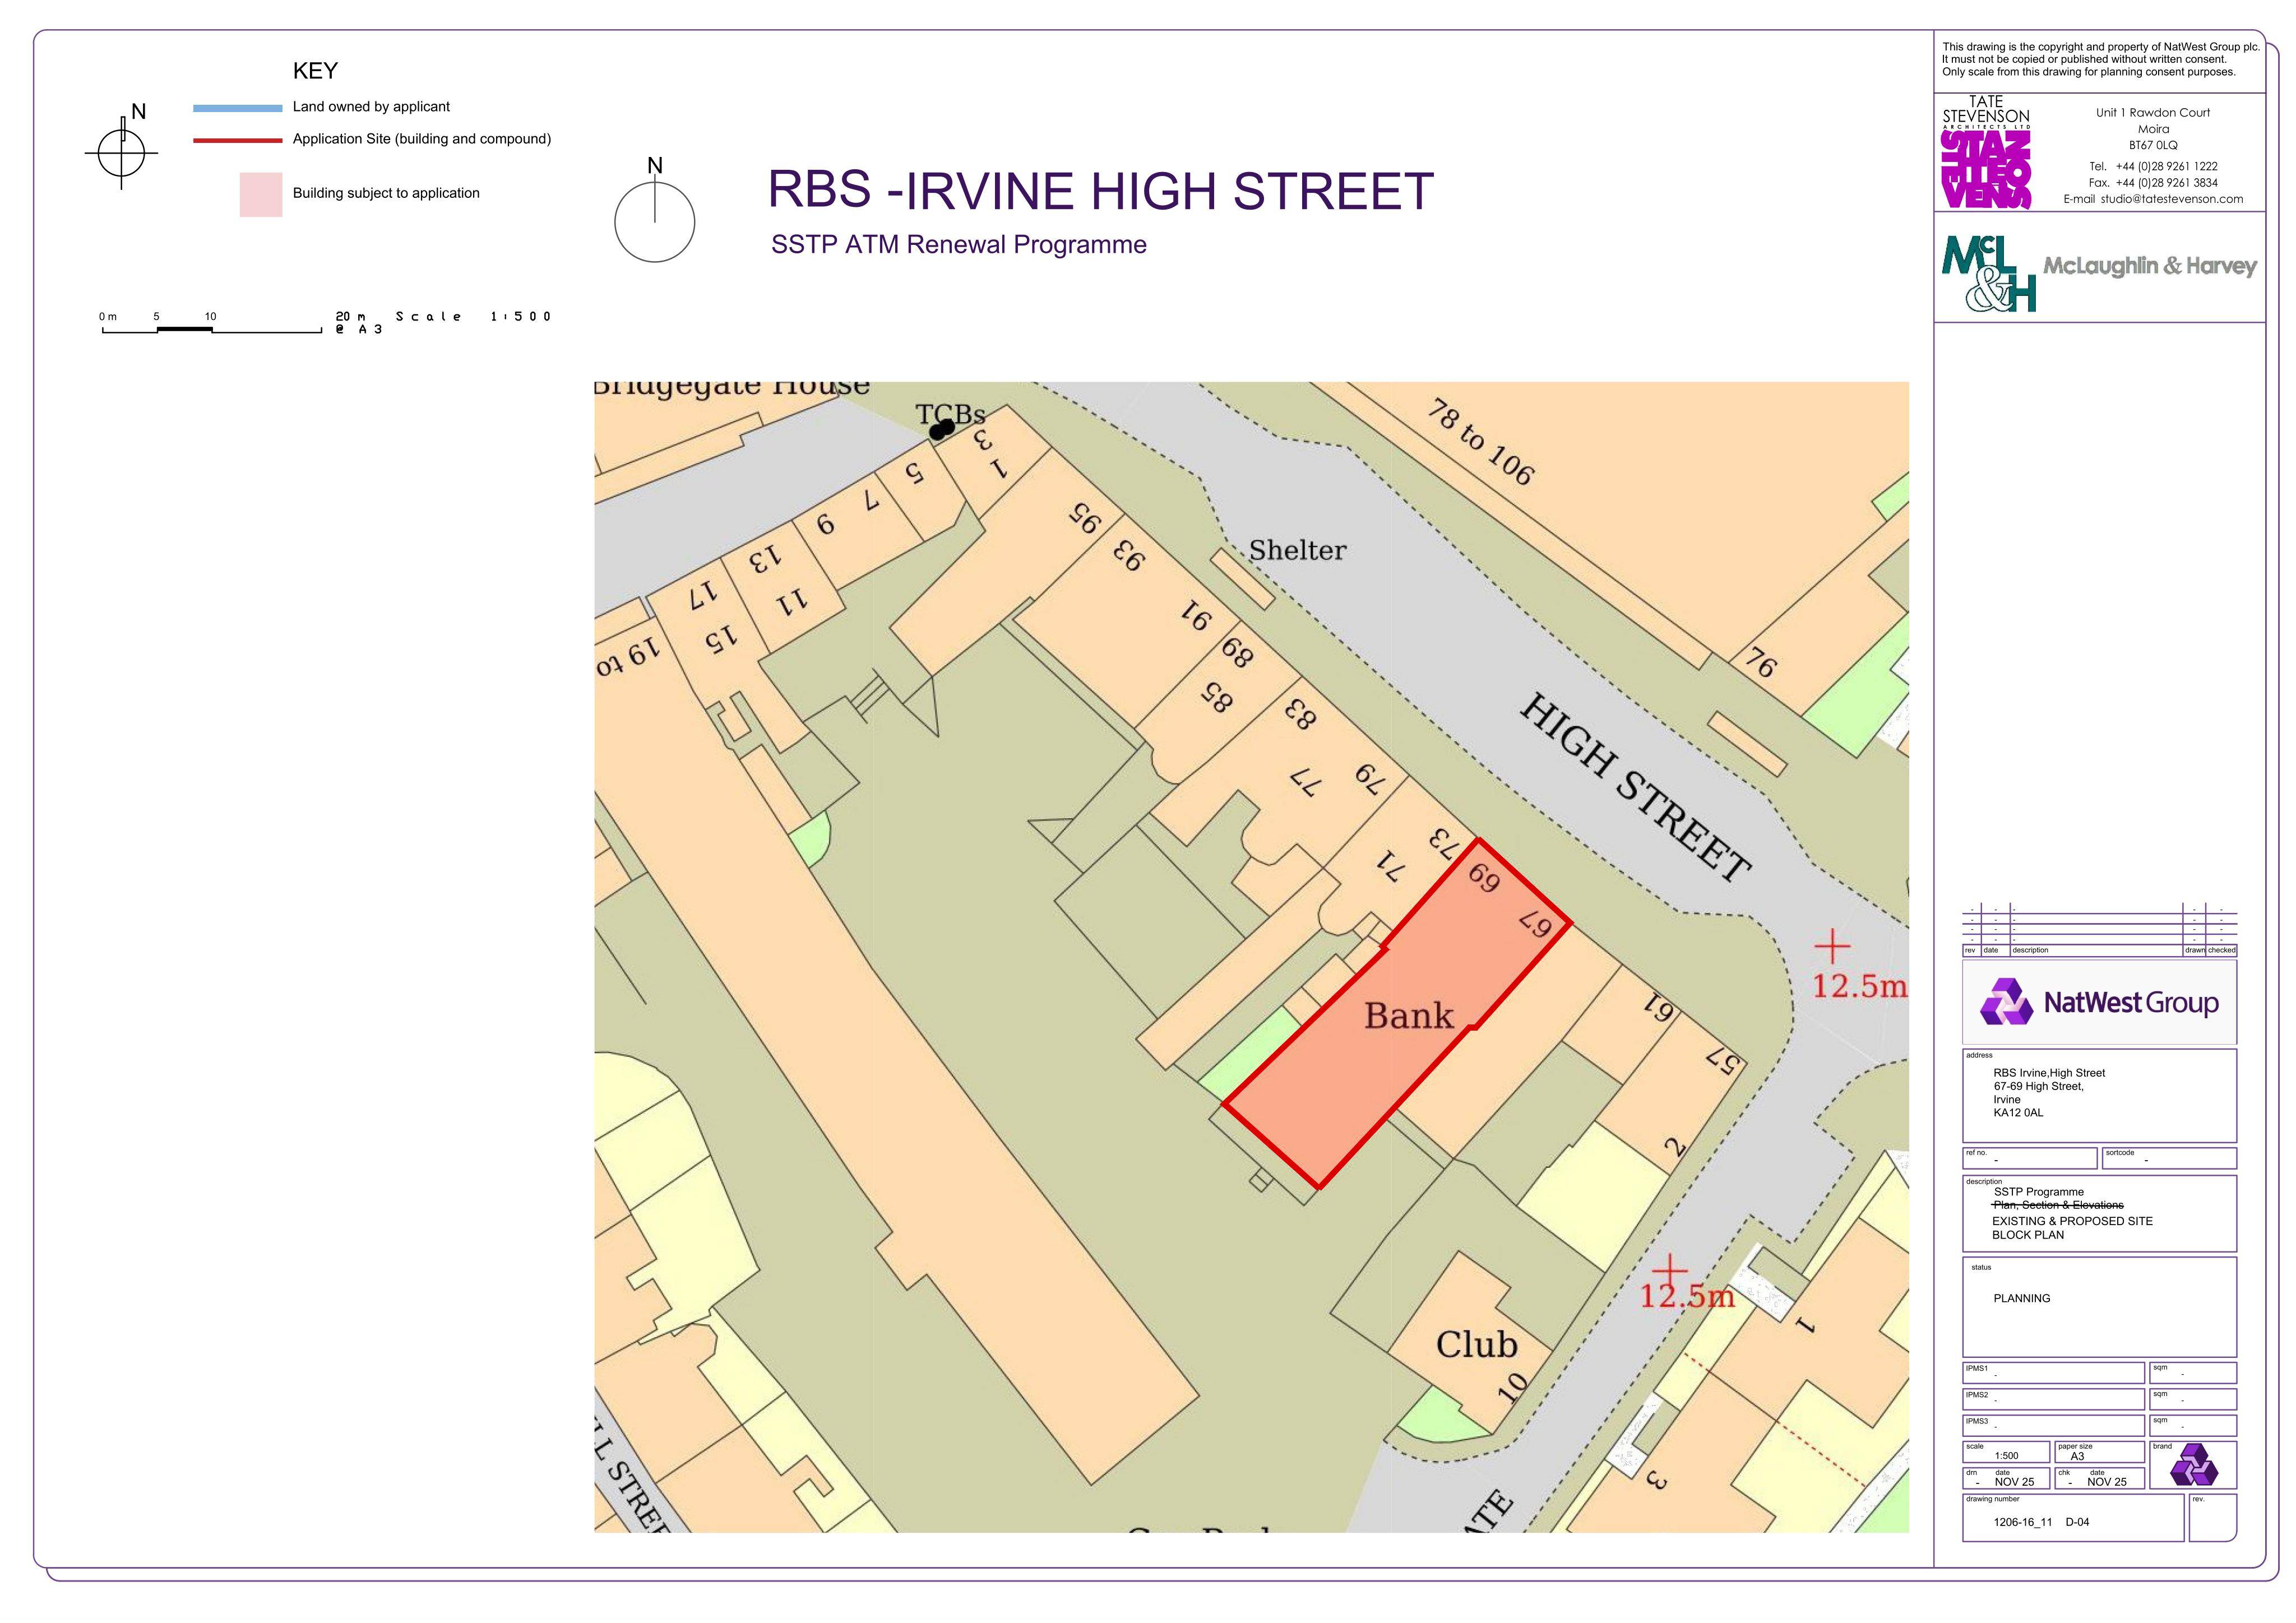Select the pink building key swatch

261,195
